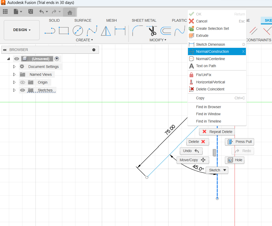Open the redo history dropdown arrow
Screen dimensions: 272x226
tap(60, 12)
